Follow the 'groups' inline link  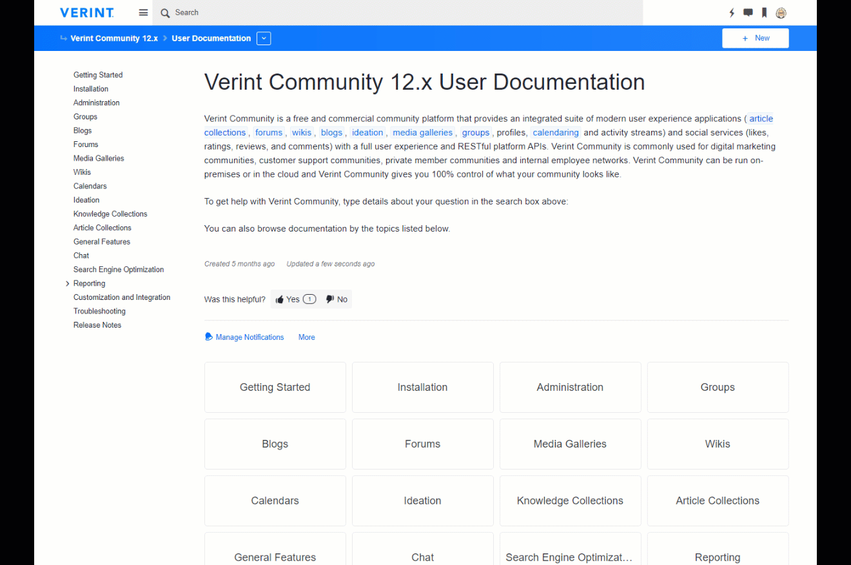[476, 133]
